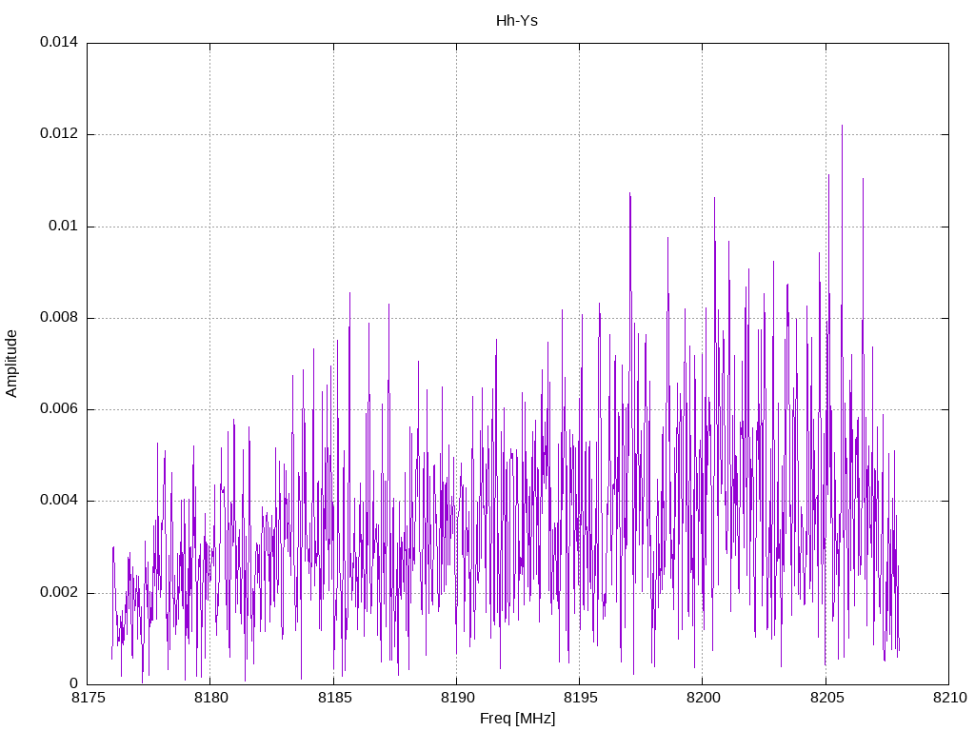Image resolution: width=975 pixels, height=731 pixels.
Task: Click the y-axis tick label 0.014
Action: tap(59, 42)
